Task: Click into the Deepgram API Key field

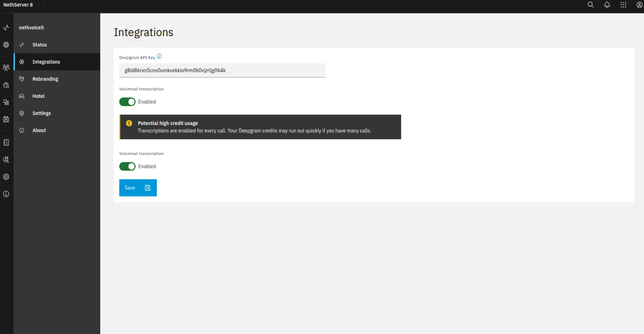Action: point(222,70)
